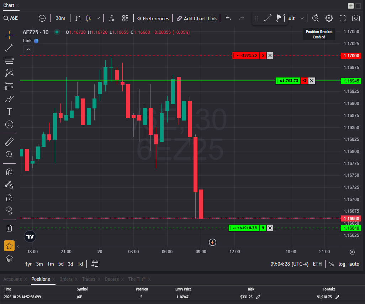The height and width of the screenshot is (304, 365).
Task: Switch to the Orders tab
Action: (66, 279)
